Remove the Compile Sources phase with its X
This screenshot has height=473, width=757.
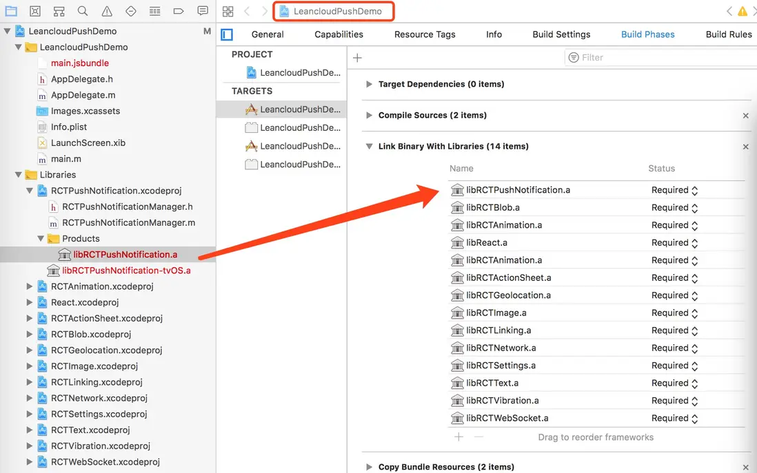pyautogui.click(x=745, y=116)
